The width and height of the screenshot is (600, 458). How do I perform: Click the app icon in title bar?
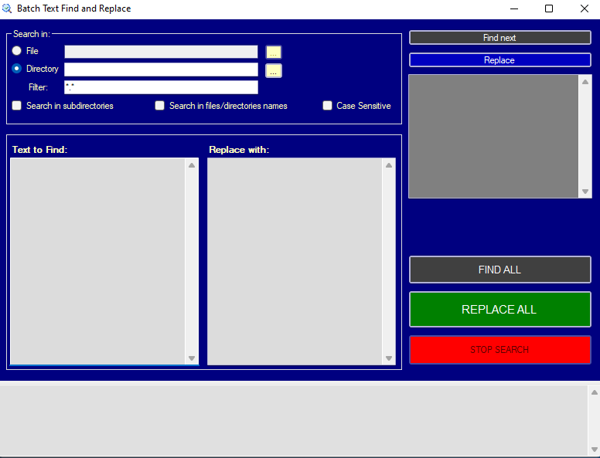[7, 8]
